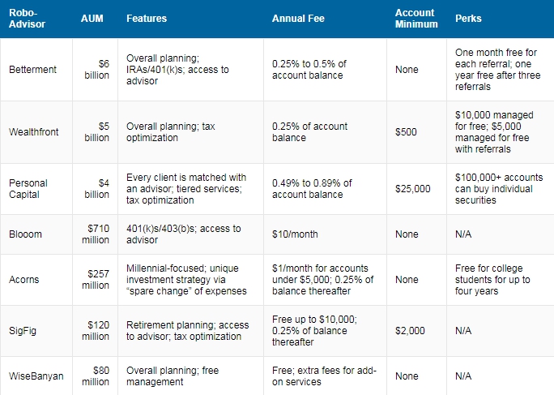The width and height of the screenshot is (554, 395).
Task: Select the "Free for college students" perk cell
Action: pyautogui.click(x=492, y=280)
